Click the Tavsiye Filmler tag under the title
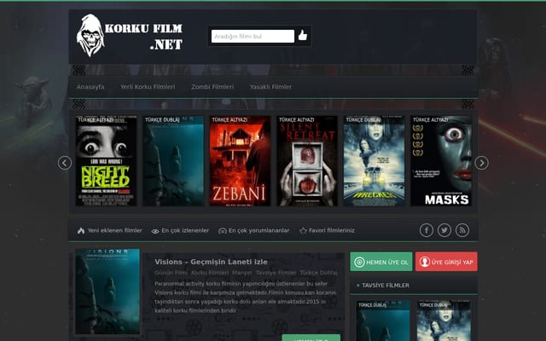Image resolution: width=546 pixels, height=341 pixels. coord(276,273)
